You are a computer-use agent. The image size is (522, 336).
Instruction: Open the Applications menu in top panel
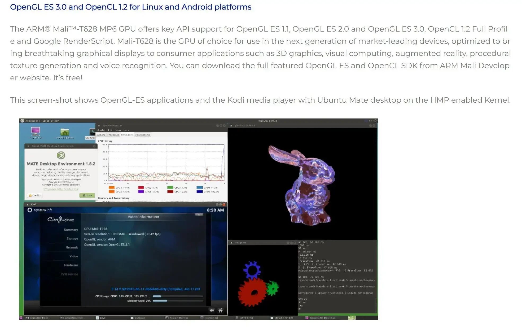32,121
